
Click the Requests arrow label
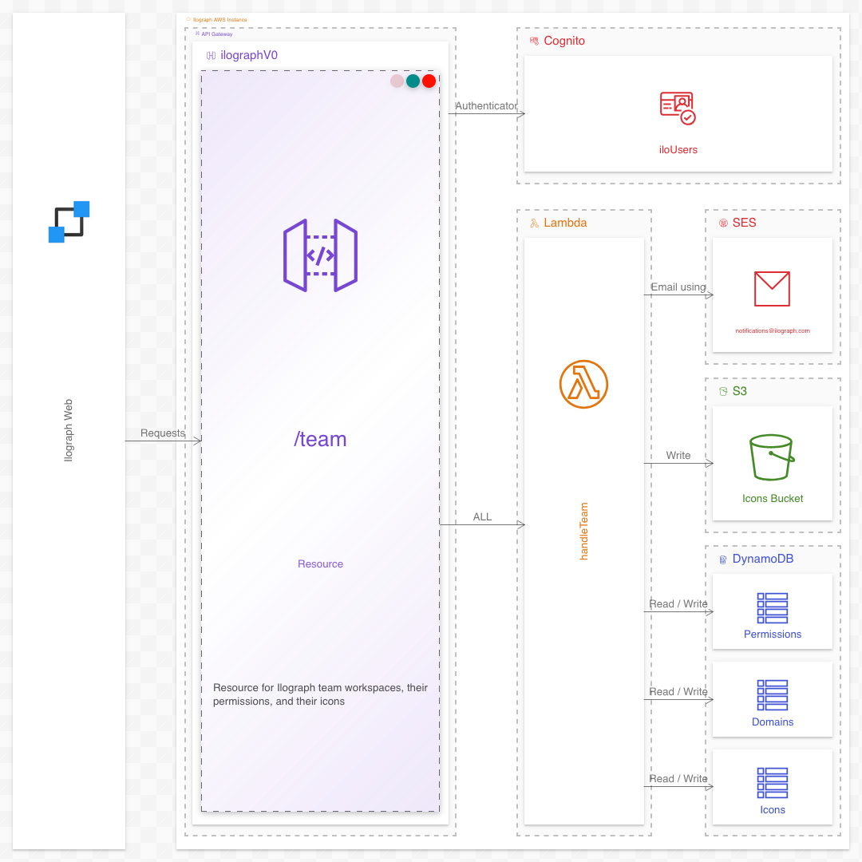tap(163, 433)
